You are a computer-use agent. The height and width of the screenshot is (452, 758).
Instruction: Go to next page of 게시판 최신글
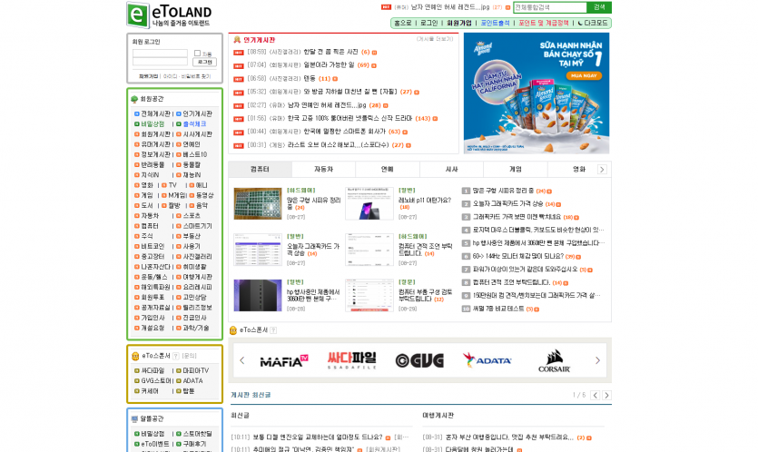(606, 396)
